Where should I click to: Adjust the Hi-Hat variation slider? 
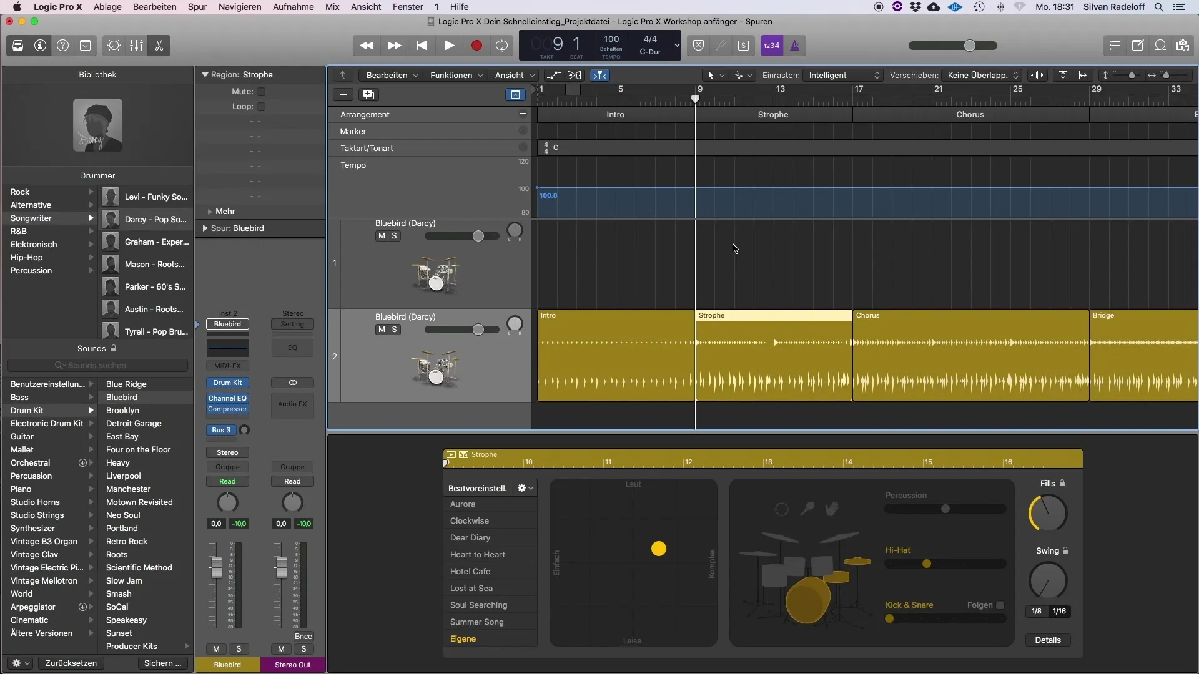[927, 564]
